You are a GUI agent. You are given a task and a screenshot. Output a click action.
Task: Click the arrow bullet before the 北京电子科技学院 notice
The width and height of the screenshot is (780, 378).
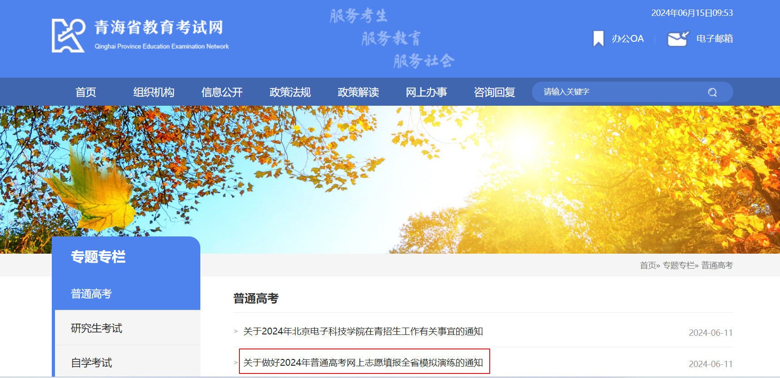click(x=236, y=332)
